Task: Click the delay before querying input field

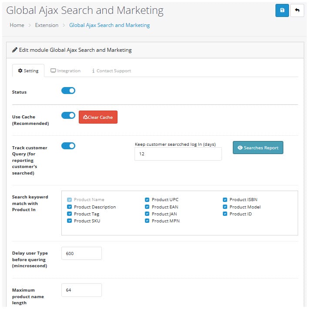Action: [x=81, y=253]
